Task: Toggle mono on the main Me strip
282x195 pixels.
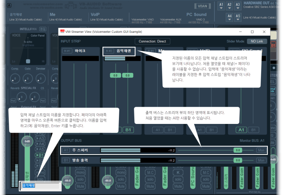Action: click(80, 172)
